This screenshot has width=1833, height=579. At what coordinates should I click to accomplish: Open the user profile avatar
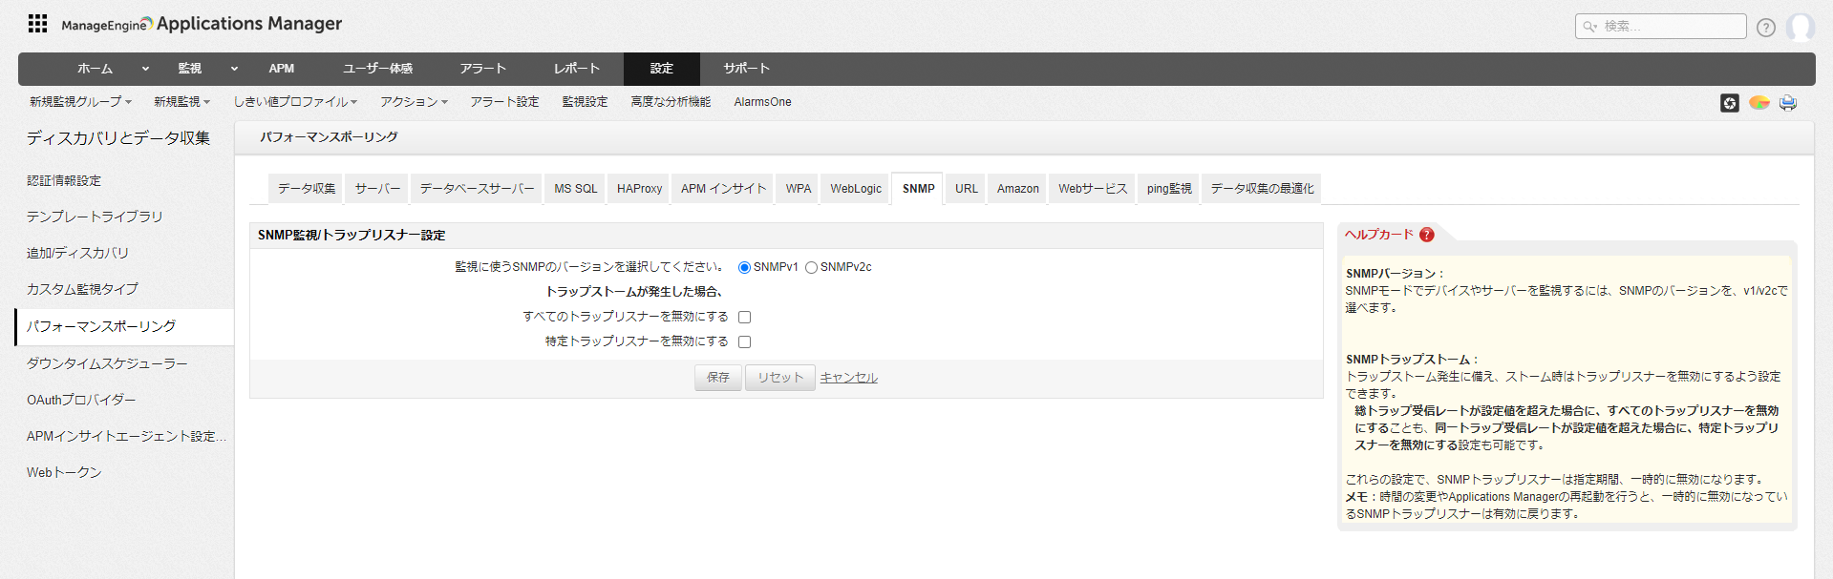coord(1800,27)
